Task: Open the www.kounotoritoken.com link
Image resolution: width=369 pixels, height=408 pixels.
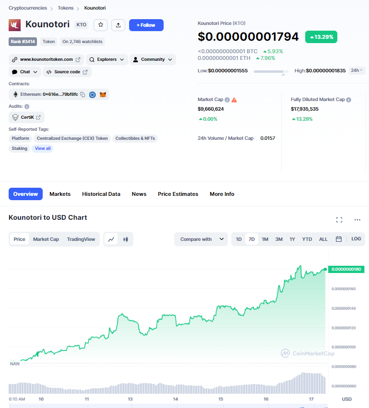Action: pos(46,59)
